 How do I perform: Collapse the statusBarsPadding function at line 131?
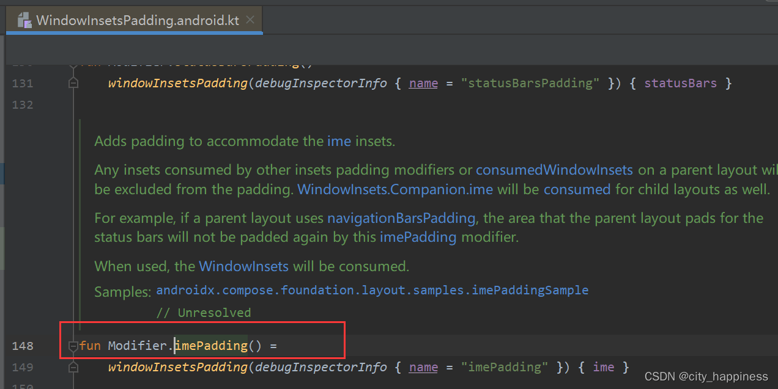(x=73, y=82)
